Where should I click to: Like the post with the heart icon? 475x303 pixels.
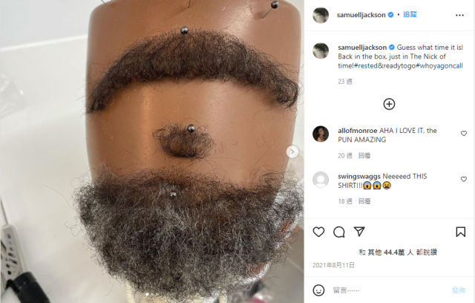coord(318,232)
